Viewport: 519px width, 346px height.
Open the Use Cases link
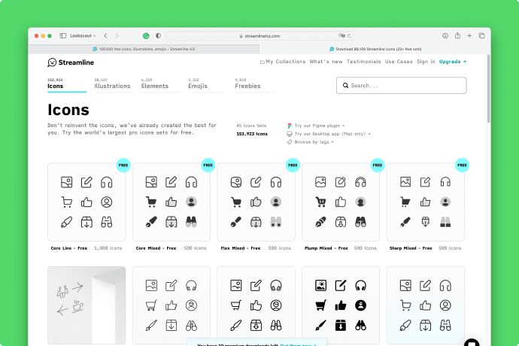coord(399,62)
